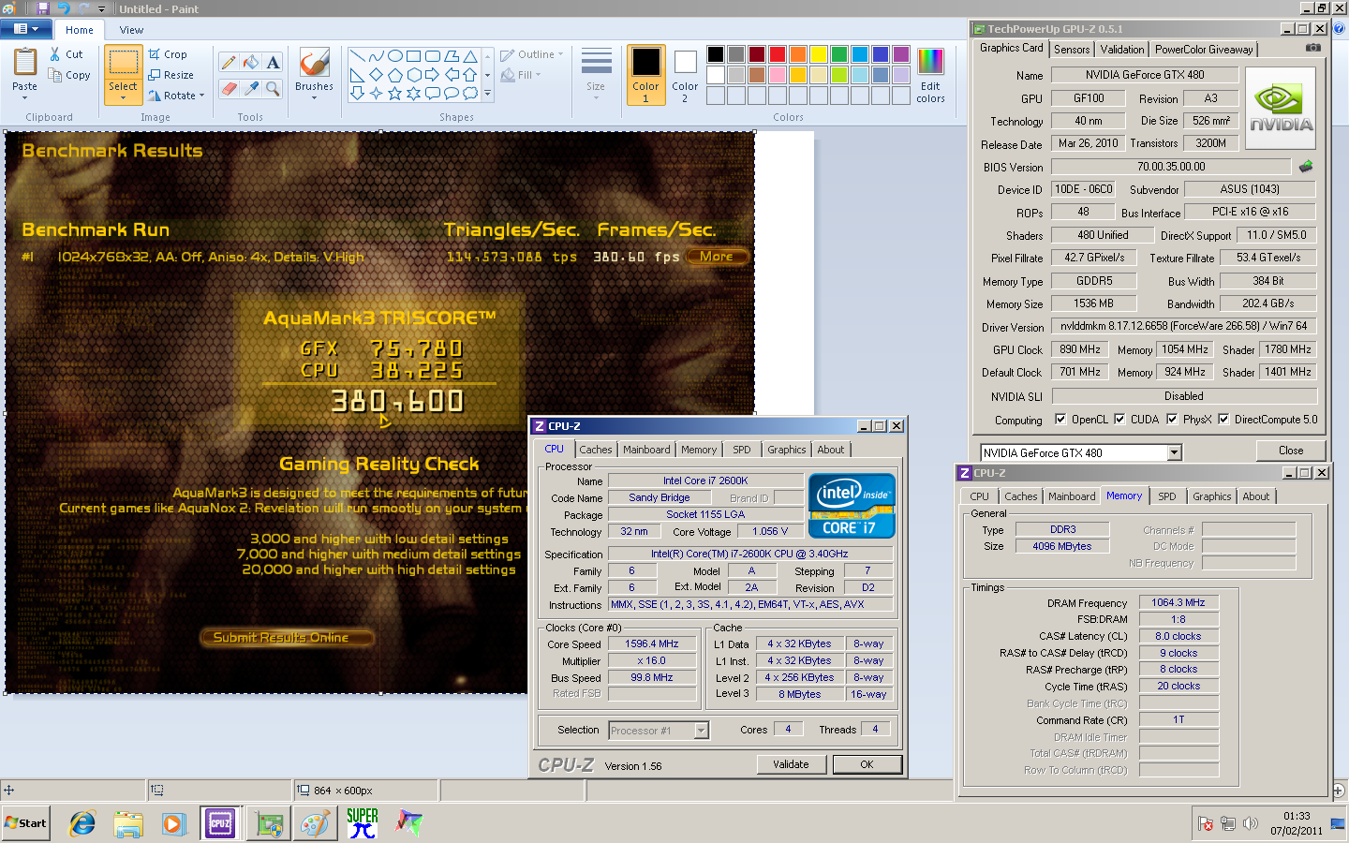The width and height of the screenshot is (1349, 843).
Task: Open the Validation tab in GPU-Z
Action: (1122, 50)
